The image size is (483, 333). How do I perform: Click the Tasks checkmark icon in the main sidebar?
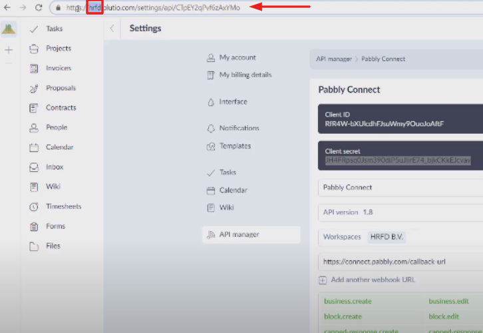[34, 29]
